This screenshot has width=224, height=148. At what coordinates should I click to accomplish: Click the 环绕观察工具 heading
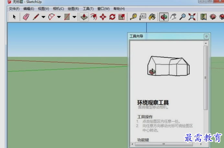pos(153,103)
